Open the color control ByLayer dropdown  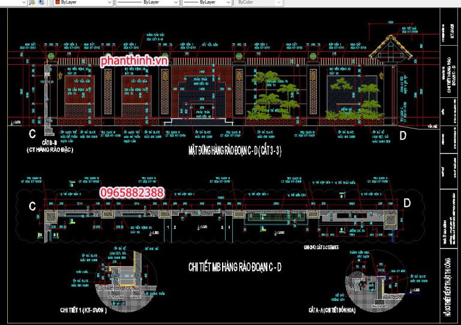83,2
